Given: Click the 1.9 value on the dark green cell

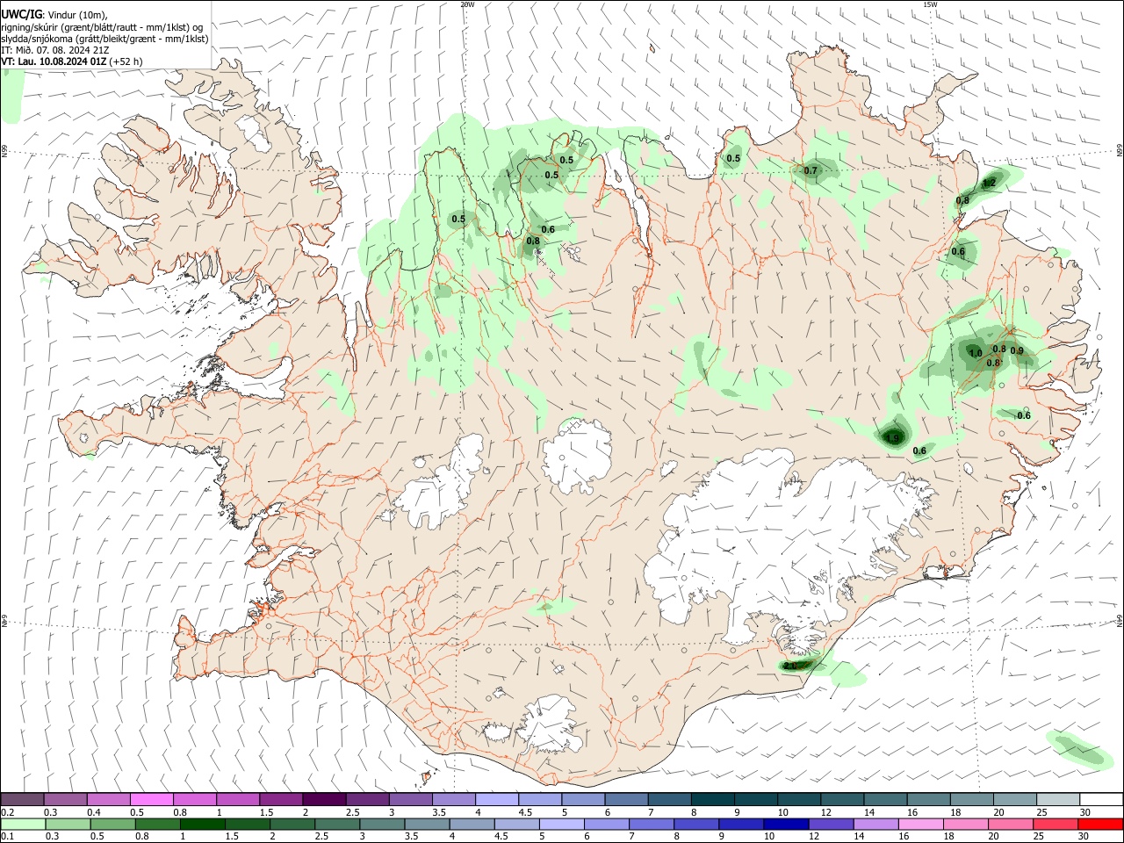Looking at the screenshot, I should 893,438.
